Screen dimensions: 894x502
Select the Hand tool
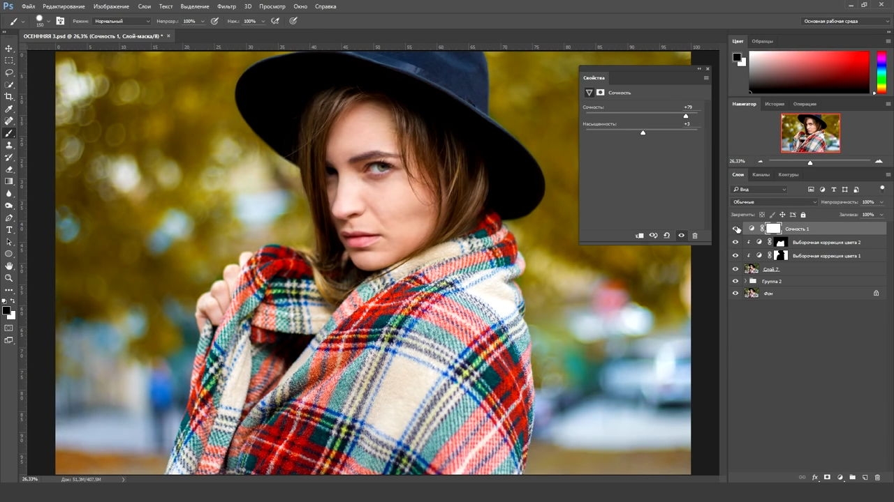tap(9, 266)
